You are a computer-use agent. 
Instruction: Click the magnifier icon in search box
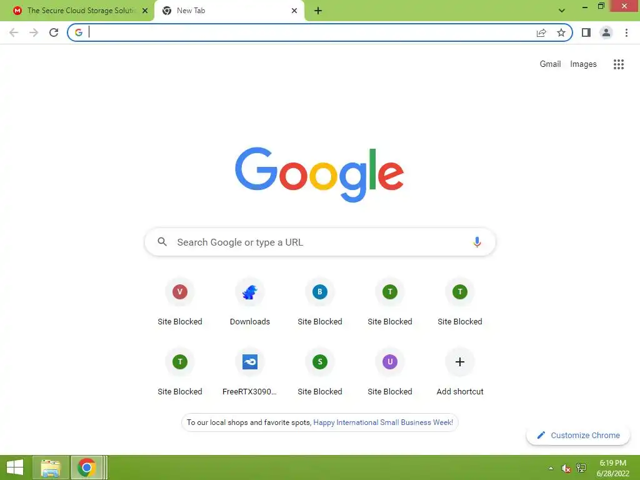(162, 242)
